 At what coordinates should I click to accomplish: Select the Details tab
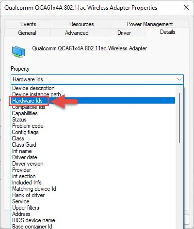click(x=167, y=32)
